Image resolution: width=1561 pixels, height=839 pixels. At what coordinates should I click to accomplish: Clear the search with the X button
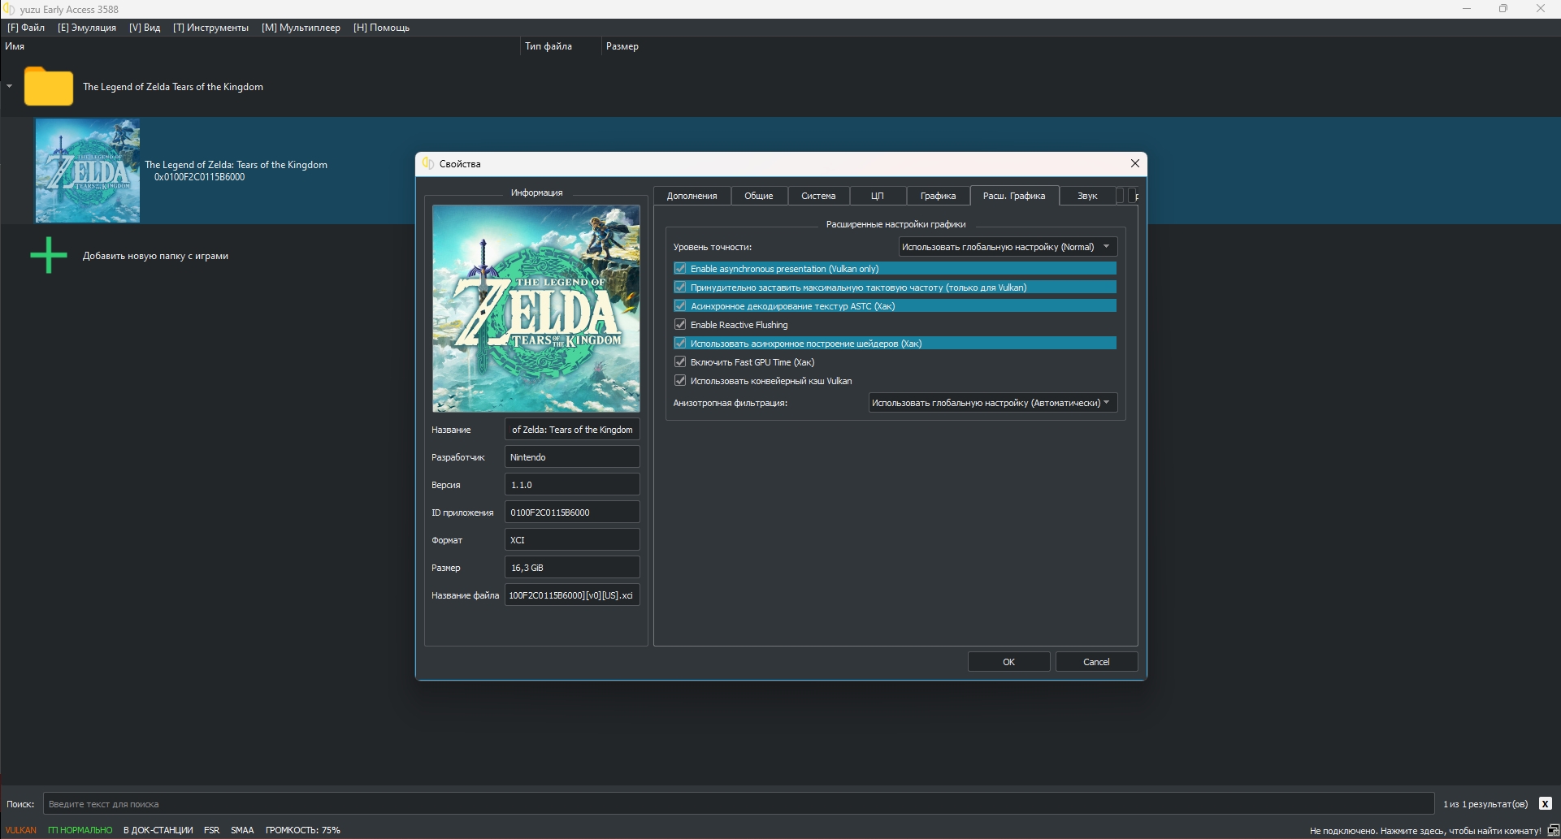point(1545,803)
